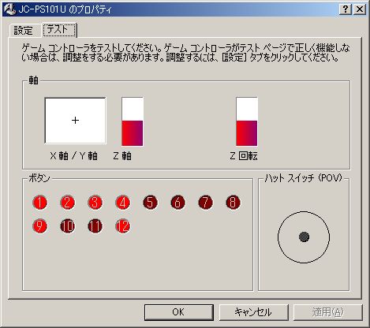Screen dimensions: 370x328
Task: Click the キャンセル button
Action: click(x=253, y=312)
